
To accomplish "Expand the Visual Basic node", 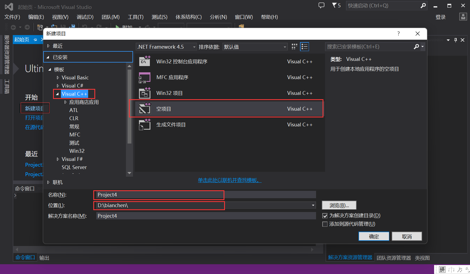I will (x=58, y=78).
